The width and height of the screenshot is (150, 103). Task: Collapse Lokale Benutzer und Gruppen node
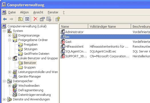tap(9, 58)
